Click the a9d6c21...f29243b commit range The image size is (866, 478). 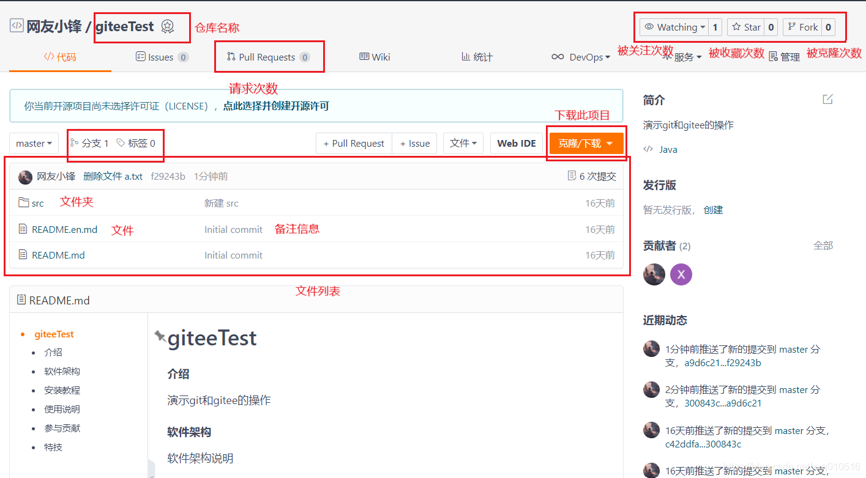pos(723,362)
